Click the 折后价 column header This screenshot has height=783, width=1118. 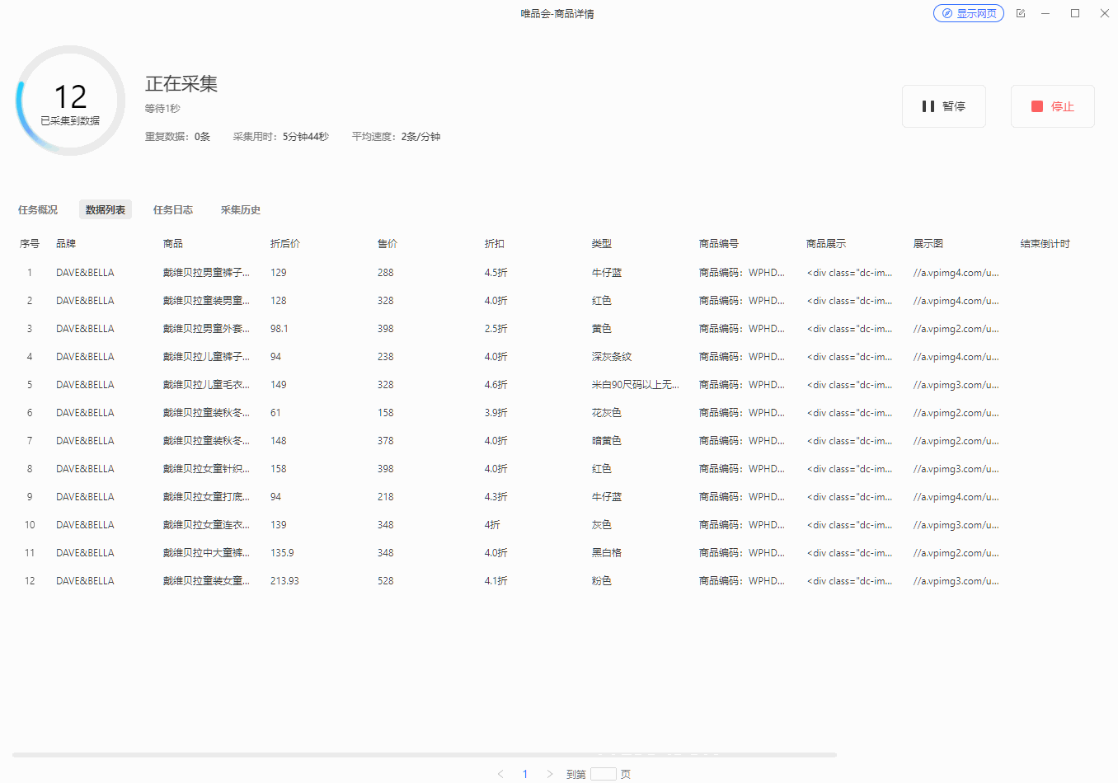[285, 244]
